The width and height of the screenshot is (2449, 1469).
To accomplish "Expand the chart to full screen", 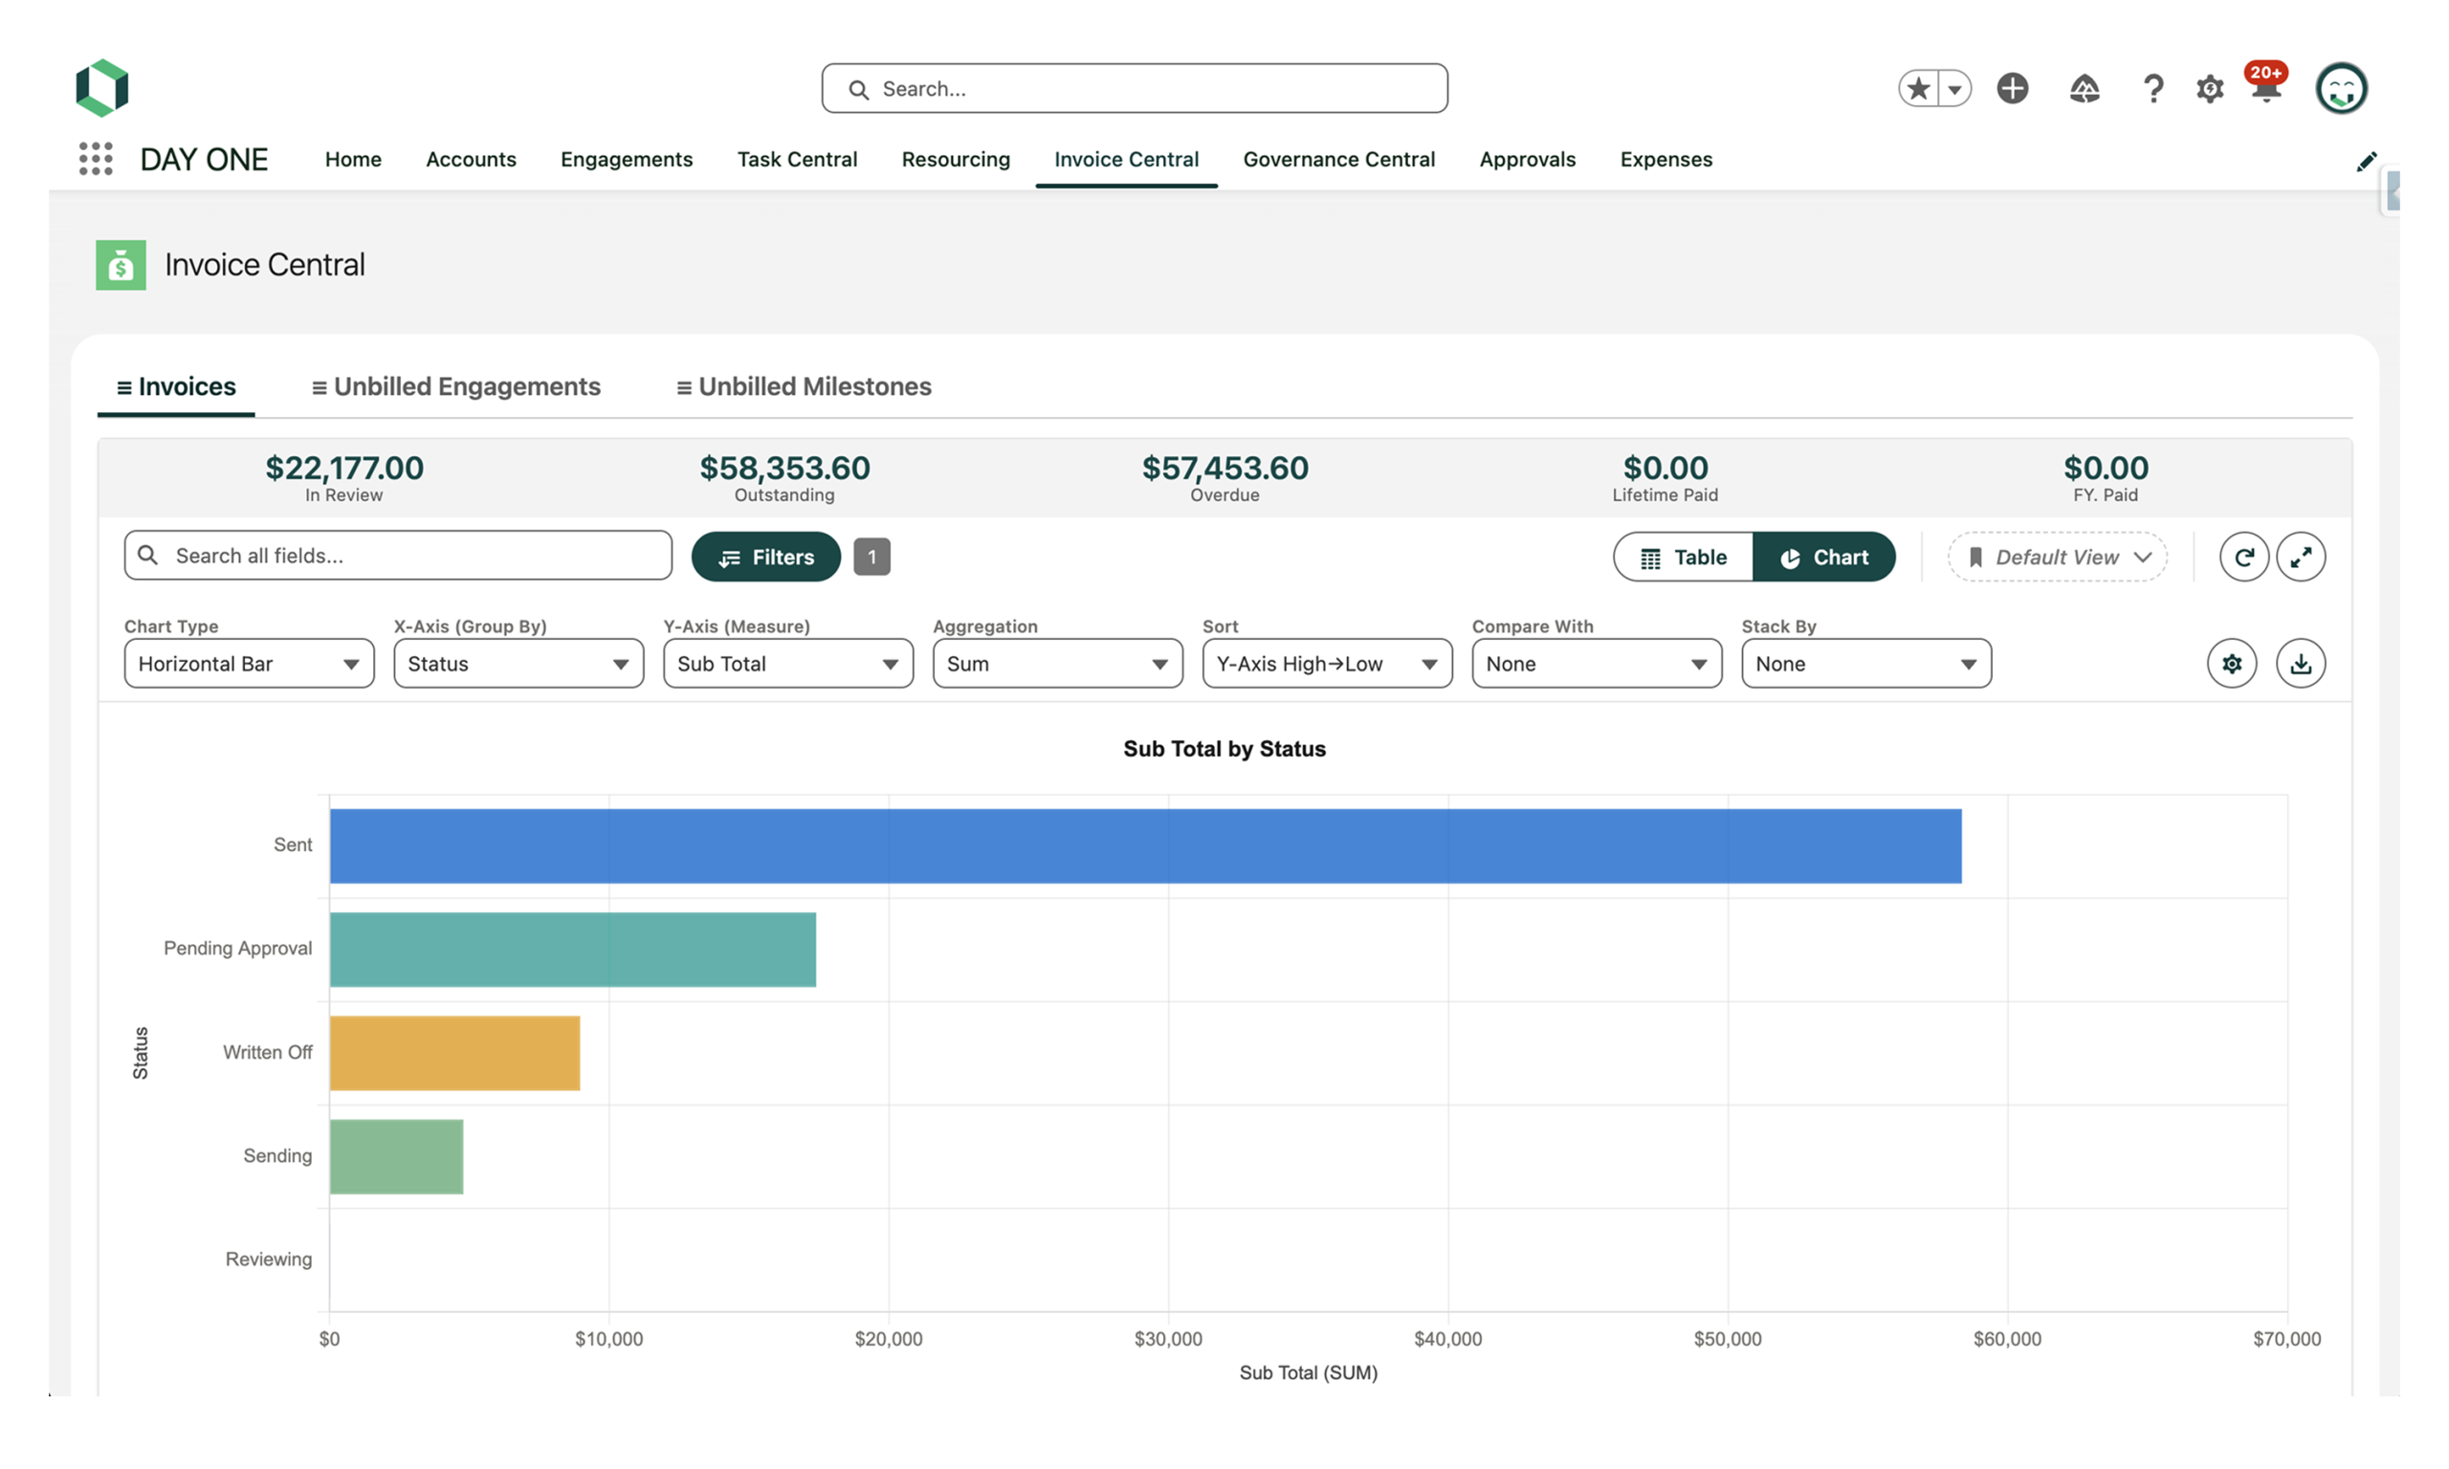I will point(2301,557).
